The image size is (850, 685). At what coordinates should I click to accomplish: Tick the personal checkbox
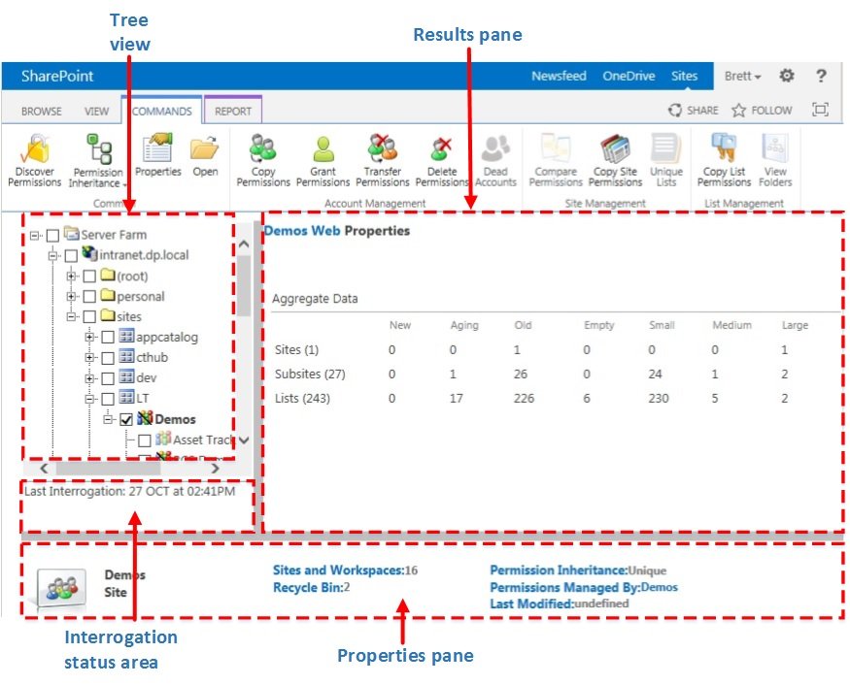89,296
